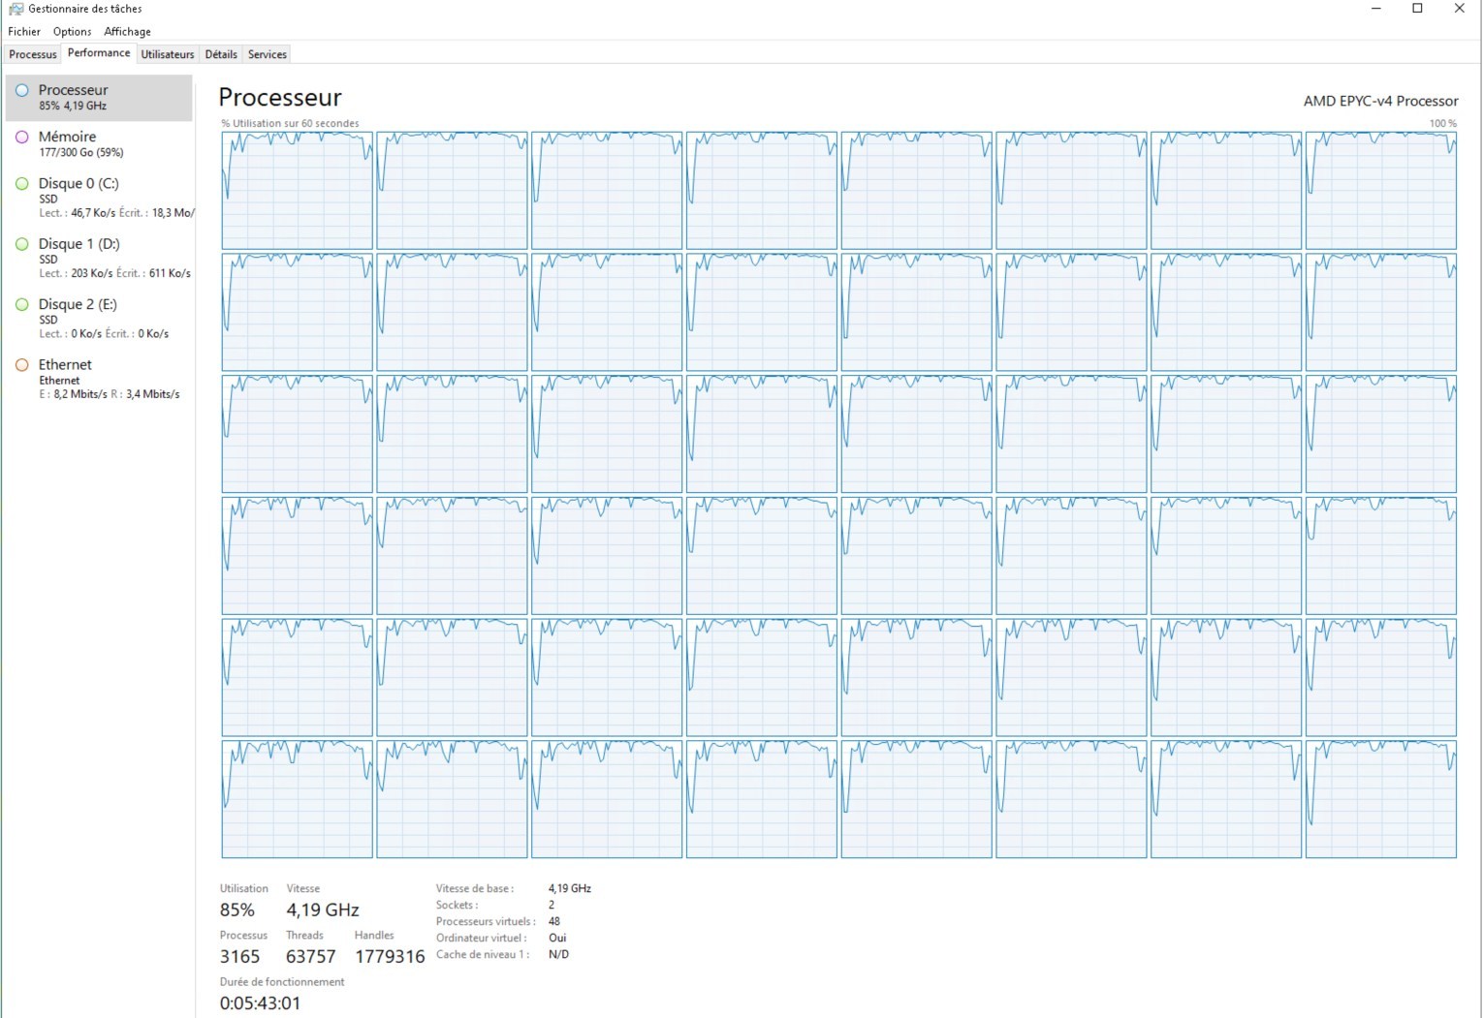Click the 4,19 GHz Vitesse value
This screenshot has height=1018, width=1483.
[323, 910]
